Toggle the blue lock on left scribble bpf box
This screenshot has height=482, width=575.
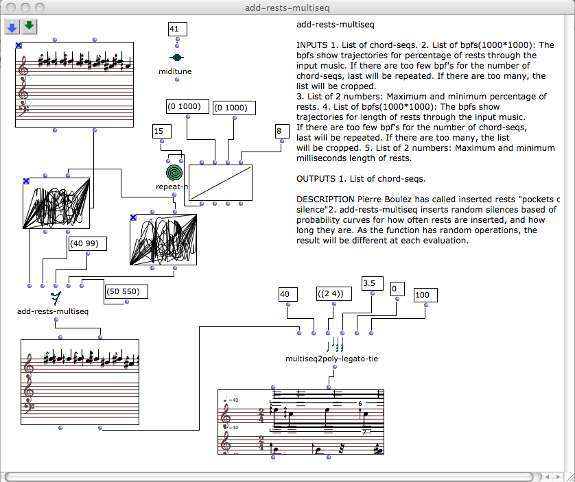[x=26, y=181]
